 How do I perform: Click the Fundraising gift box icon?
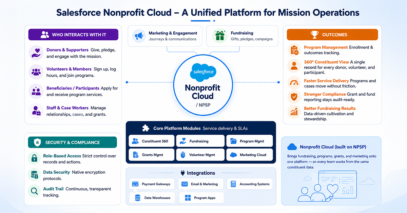pyautogui.click(x=219, y=36)
